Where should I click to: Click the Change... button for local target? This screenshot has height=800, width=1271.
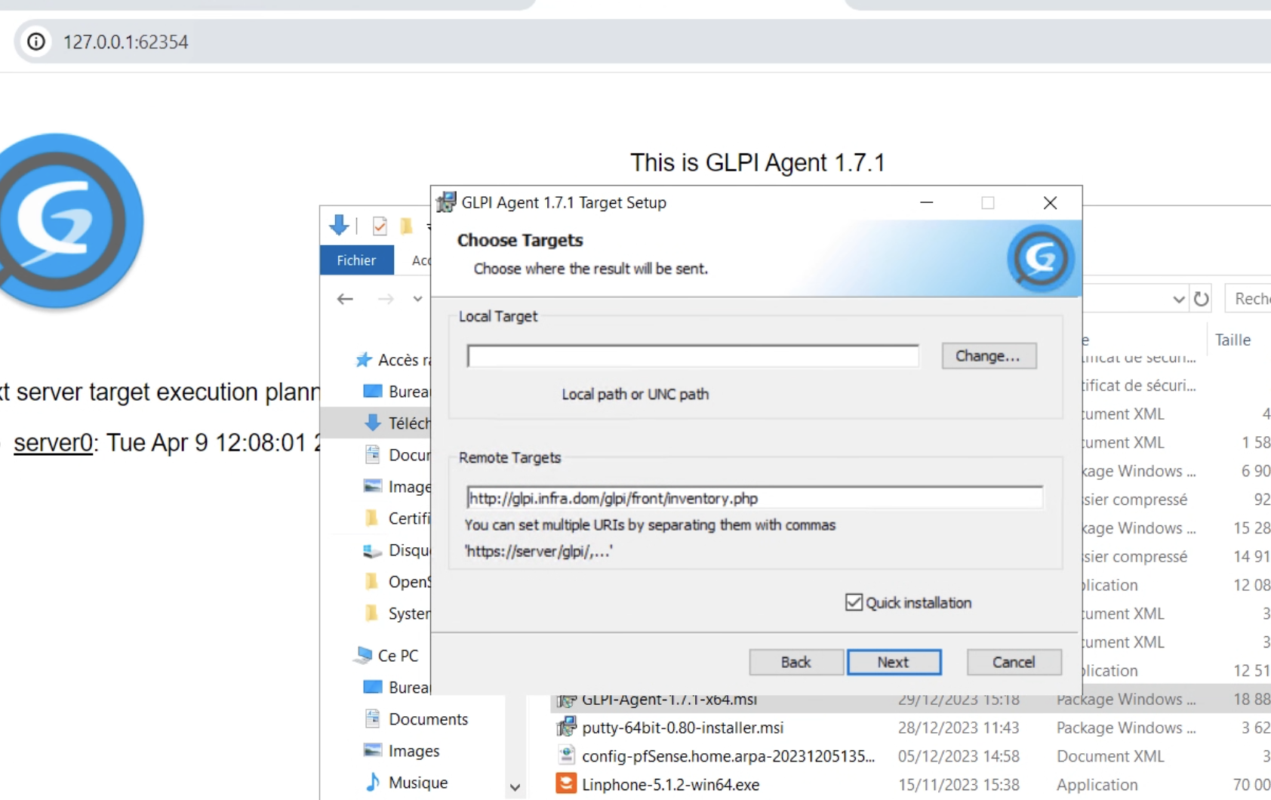988,355
